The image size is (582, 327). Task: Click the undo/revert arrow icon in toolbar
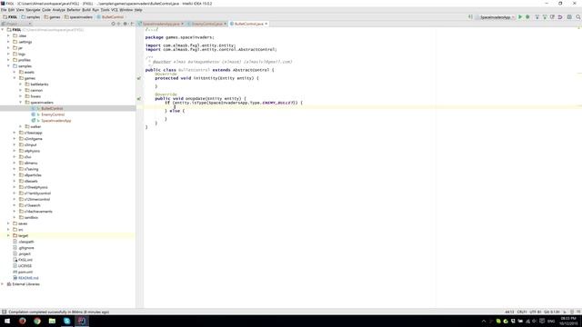point(560,17)
